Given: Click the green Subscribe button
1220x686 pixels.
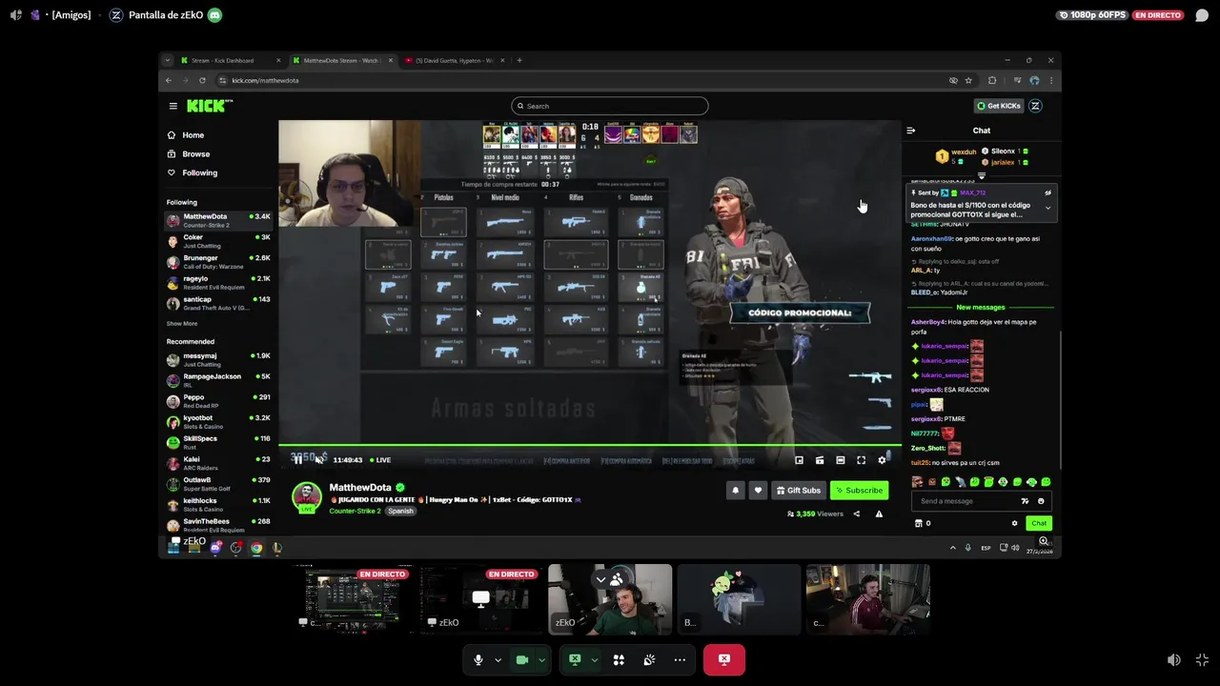Looking at the screenshot, I should pos(860,491).
